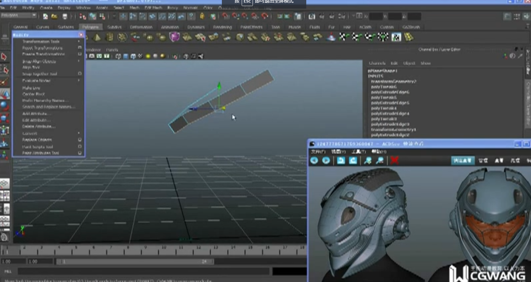Rotate image clockwise in ACDSee
Screen dimensions: 531x282
[353, 160]
